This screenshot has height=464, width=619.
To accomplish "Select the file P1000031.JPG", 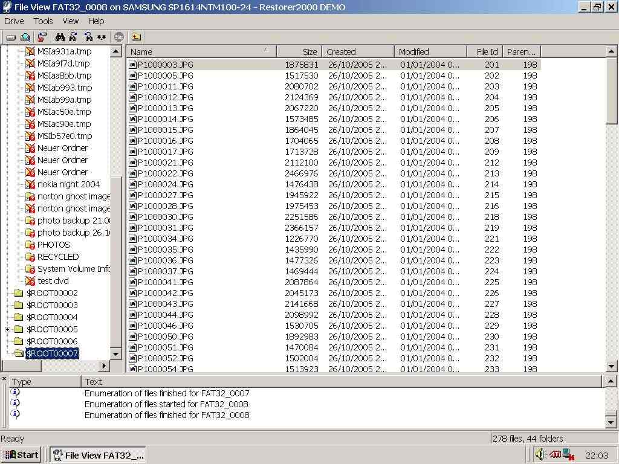I will pos(166,228).
